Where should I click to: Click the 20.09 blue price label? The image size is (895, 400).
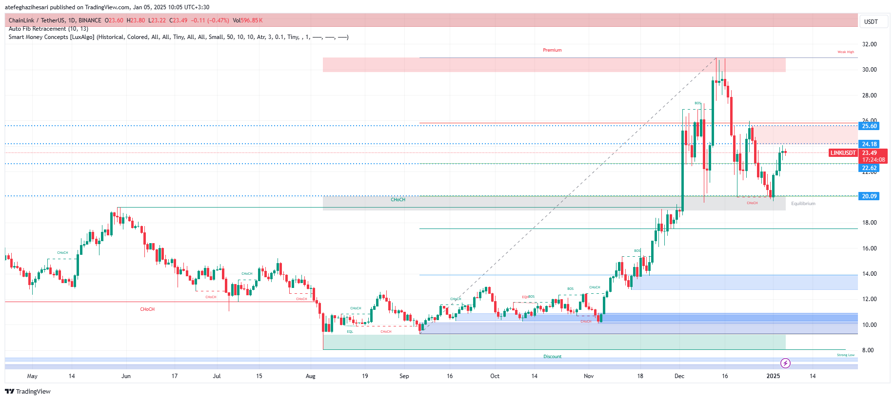869,196
